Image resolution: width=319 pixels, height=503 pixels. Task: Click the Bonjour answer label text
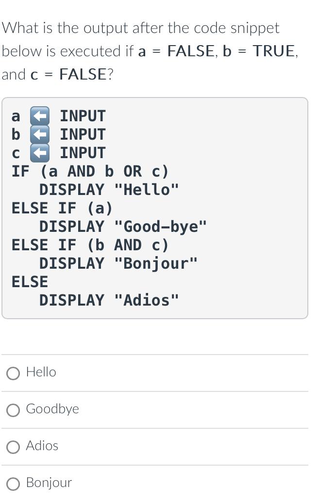click(49, 484)
